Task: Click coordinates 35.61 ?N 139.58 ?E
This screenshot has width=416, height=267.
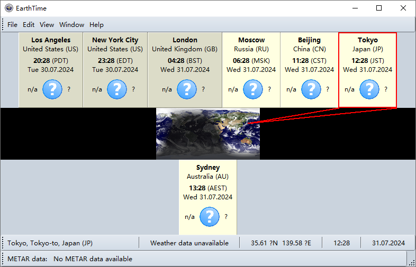Action: pos(281,243)
